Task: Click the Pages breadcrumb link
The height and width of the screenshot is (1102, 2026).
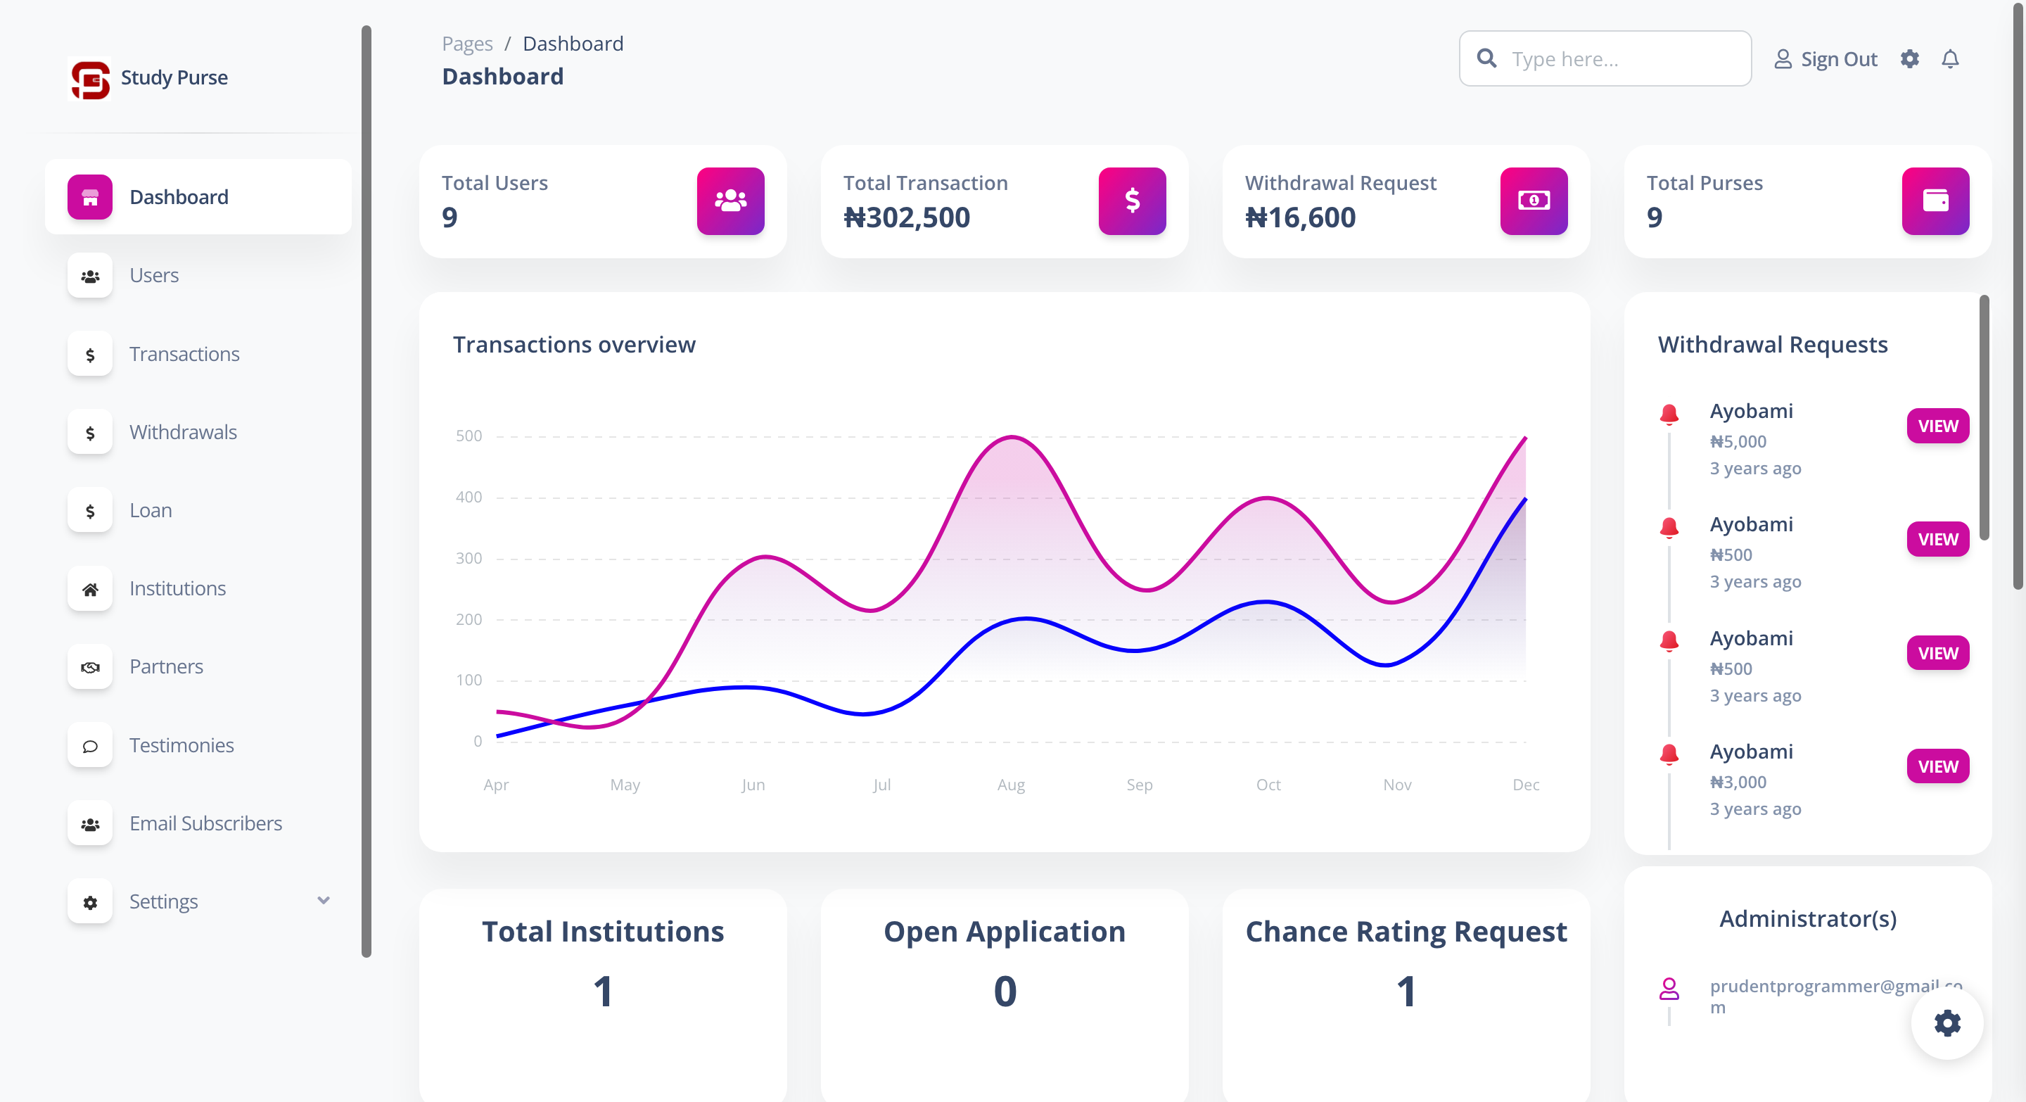Action: point(467,44)
